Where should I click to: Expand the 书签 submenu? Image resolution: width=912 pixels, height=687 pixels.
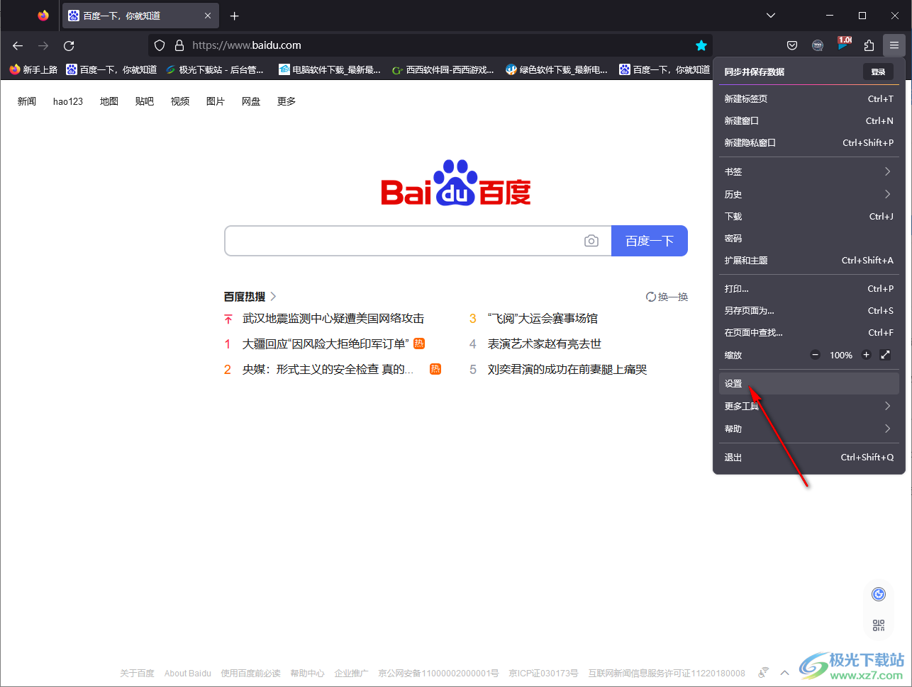point(808,172)
